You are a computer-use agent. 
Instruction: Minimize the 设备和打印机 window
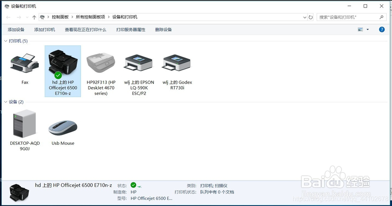tap(349, 6)
